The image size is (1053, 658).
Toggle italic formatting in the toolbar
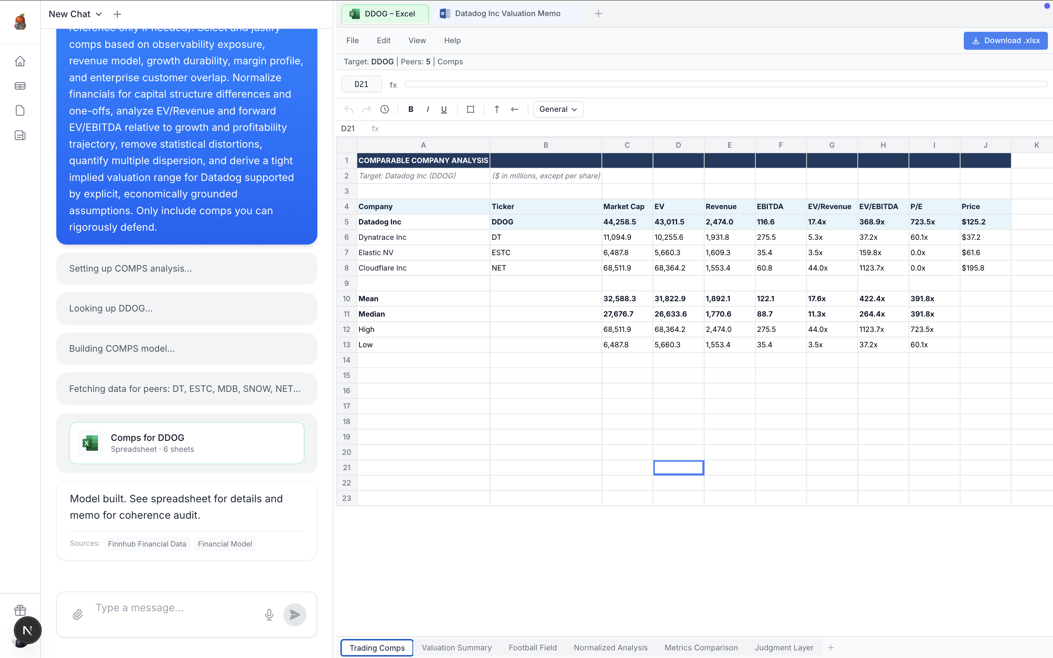427,109
